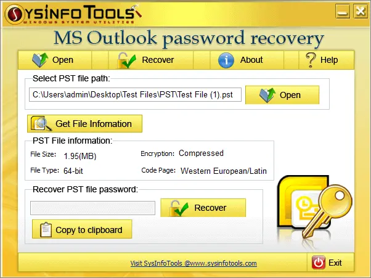Screen dimensions: 371x278
Task: Click the toolbar Recover padlock icon
Action: [126, 60]
